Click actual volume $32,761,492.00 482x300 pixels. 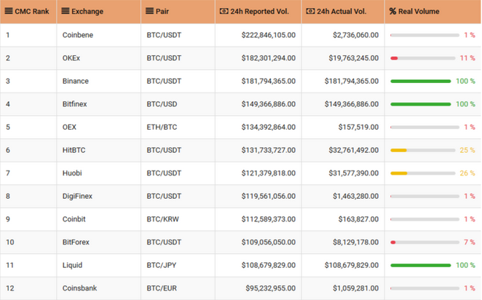point(354,150)
